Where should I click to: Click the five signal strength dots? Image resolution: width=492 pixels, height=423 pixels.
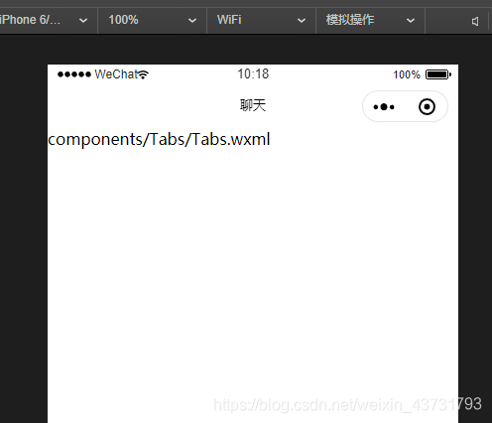pyautogui.click(x=74, y=74)
